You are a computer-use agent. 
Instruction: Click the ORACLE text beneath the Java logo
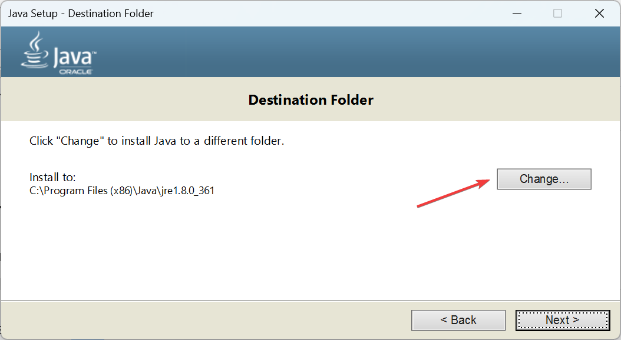75,72
